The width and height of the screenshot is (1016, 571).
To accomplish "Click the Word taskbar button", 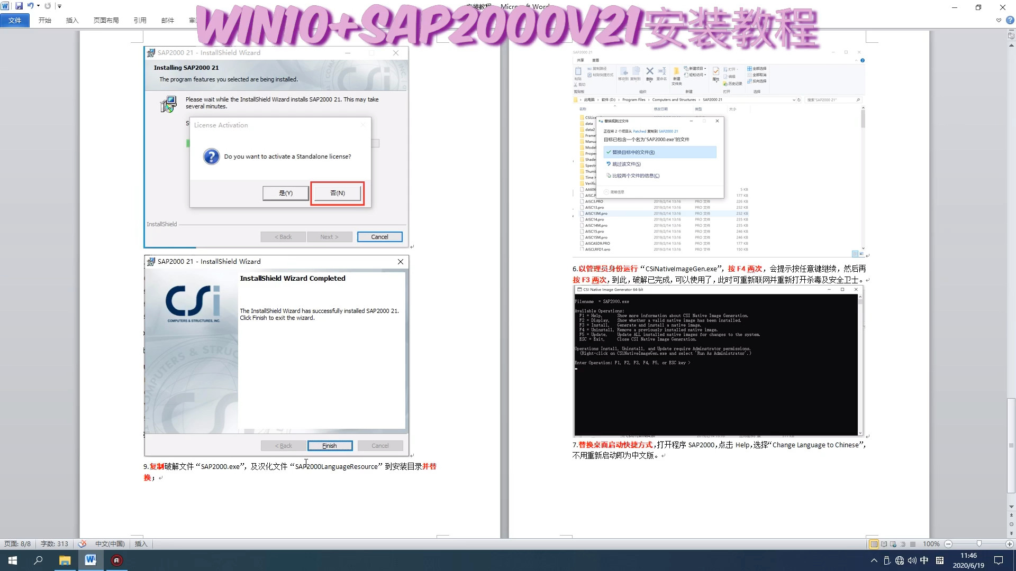I will 90,560.
